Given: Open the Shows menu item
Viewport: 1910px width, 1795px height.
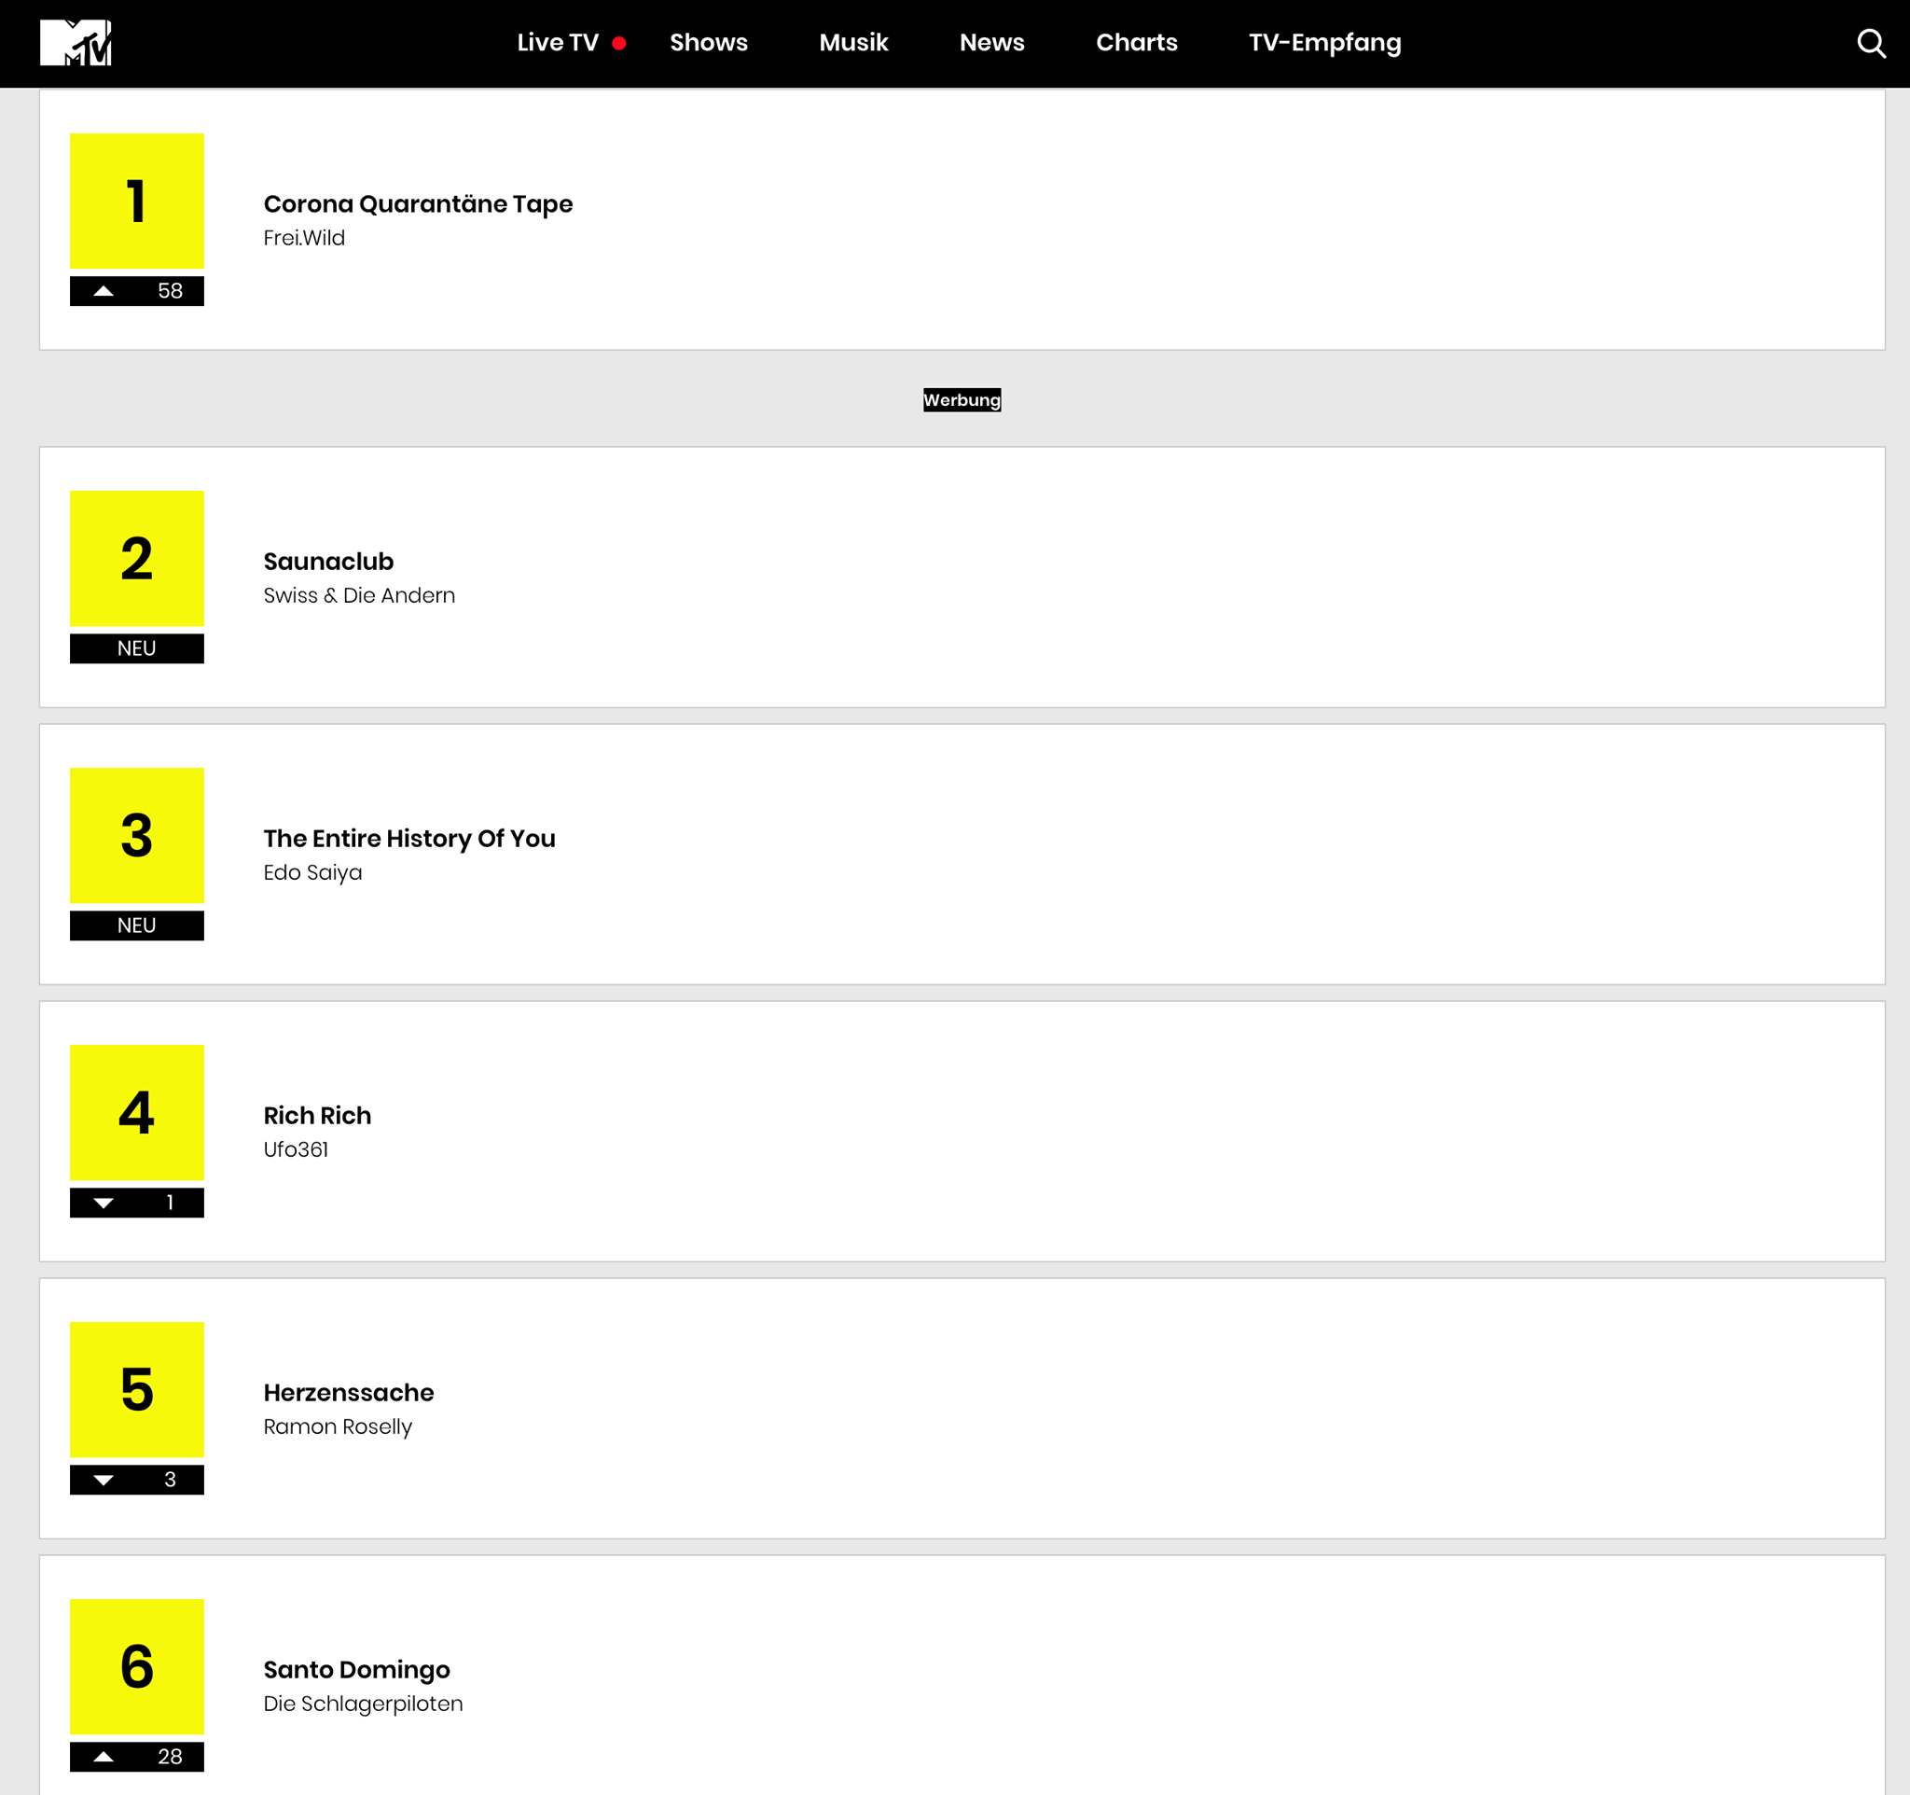Looking at the screenshot, I should point(708,42).
